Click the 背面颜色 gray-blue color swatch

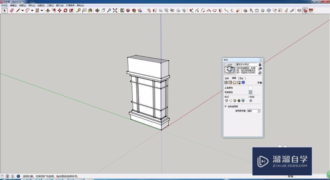tap(250, 92)
